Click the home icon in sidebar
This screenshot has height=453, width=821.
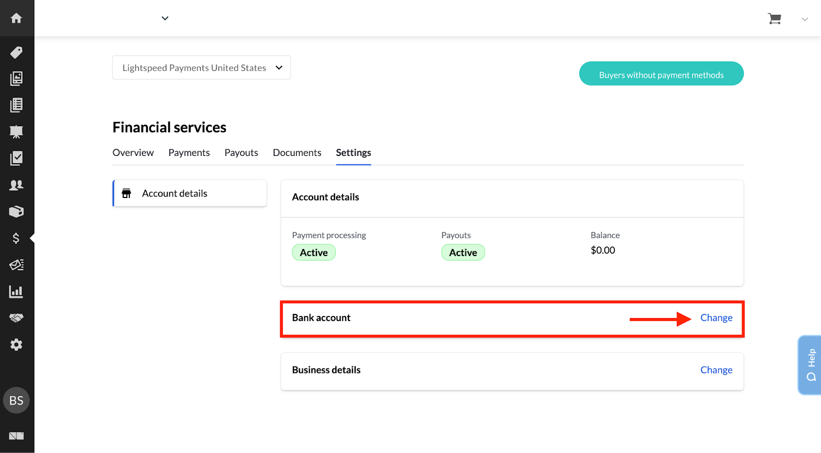(x=16, y=18)
